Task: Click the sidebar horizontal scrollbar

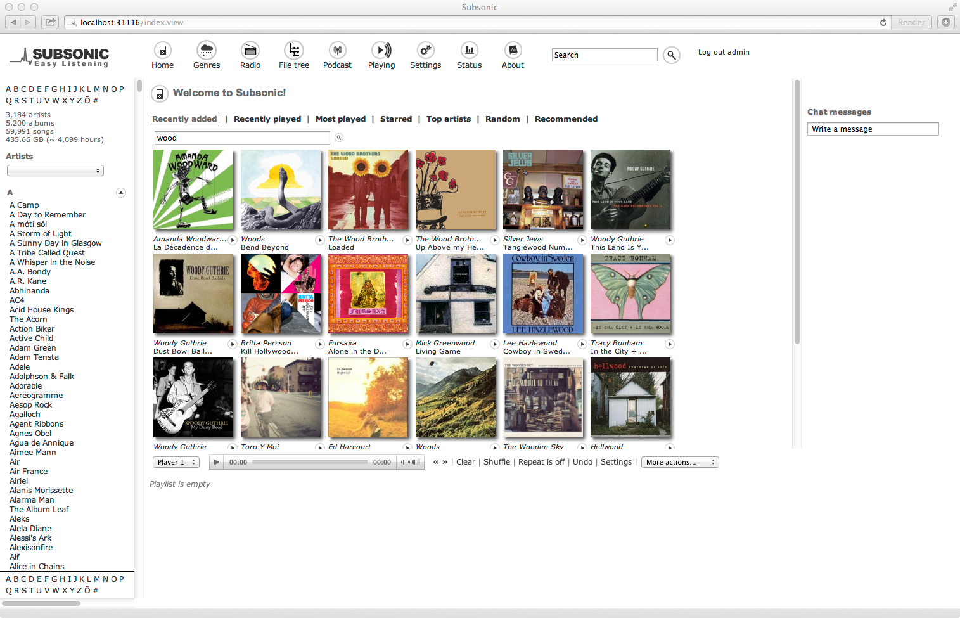Action: pyautogui.click(x=42, y=603)
